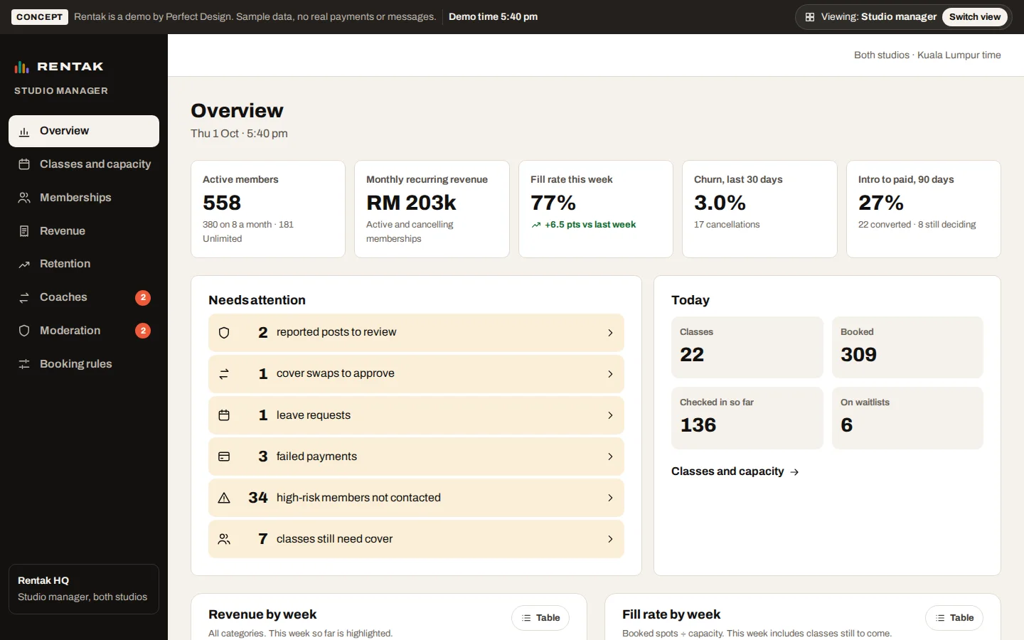
Task: Navigate to Booking rules
Action: [84, 364]
